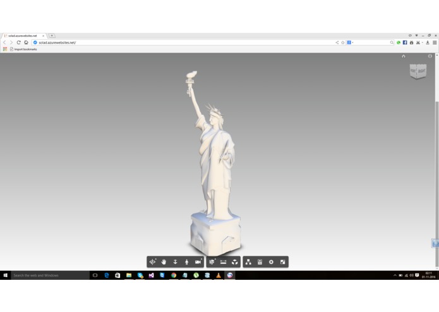
Task: Select the Pan hand tool
Action: (x=164, y=262)
